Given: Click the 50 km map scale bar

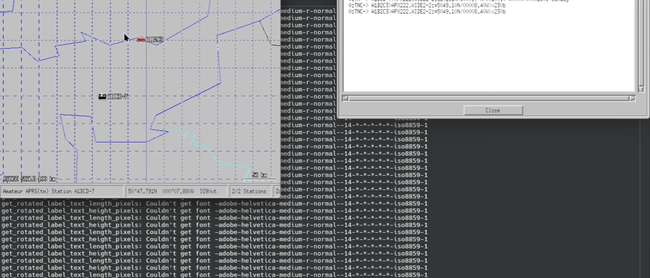Looking at the screenshot, I should point(260,179).
